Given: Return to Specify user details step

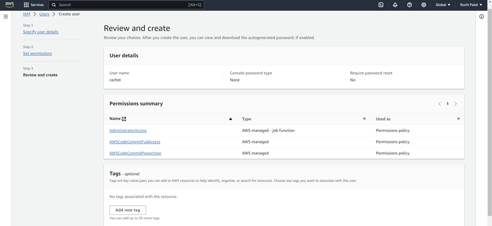Looking at the screenshot, I should point(40,32).
